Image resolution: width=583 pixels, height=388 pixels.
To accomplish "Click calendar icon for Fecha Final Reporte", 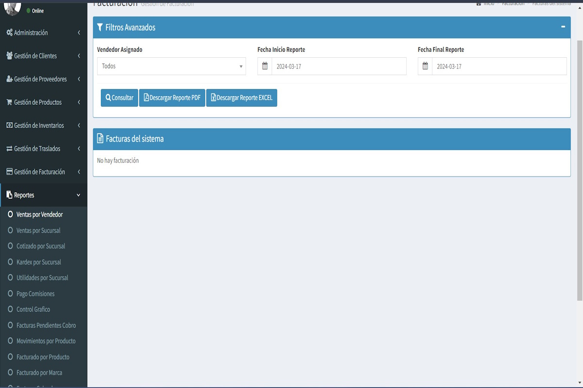I will (x=425, y=66).
